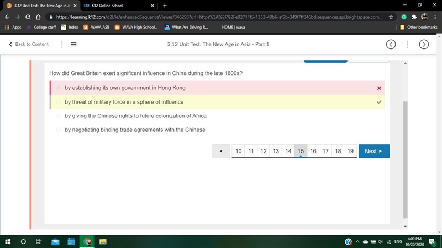Open network Wi-Fi tray icon
442x248 pixels.
point(389,242)
